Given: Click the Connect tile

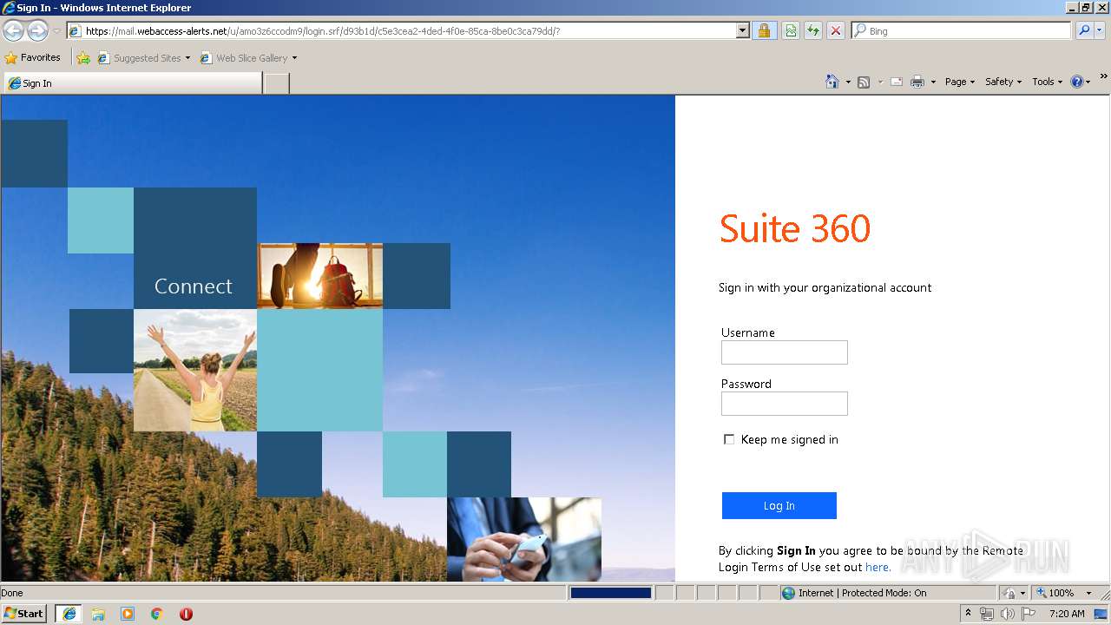Looking at the screenshot, I should [195, 248].
